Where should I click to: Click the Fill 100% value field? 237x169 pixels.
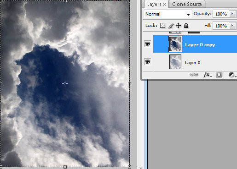click(221, 26)
